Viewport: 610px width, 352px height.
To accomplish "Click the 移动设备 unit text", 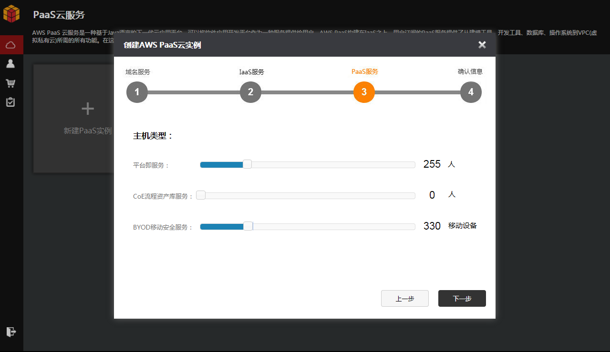I will [x=463, y=225].
